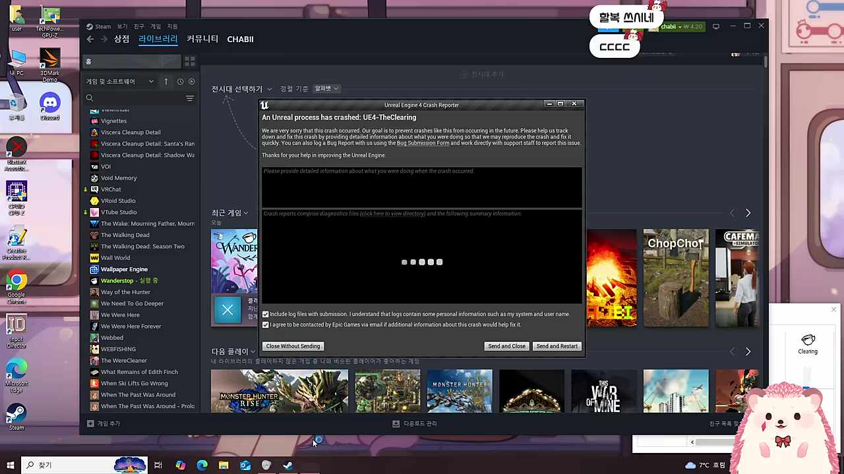Switch to Steam from the taskbar

[x=288, y=465]
